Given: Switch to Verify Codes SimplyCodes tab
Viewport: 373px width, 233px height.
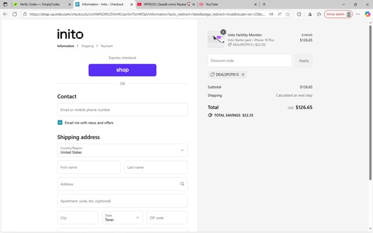Looking at the screenshot, I should [x=40, y=4].
